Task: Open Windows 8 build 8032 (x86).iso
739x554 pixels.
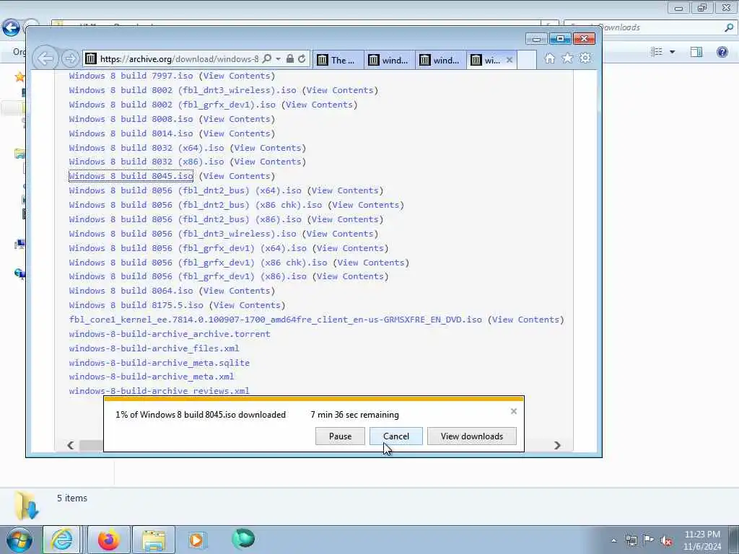Action: pos(147,162)
